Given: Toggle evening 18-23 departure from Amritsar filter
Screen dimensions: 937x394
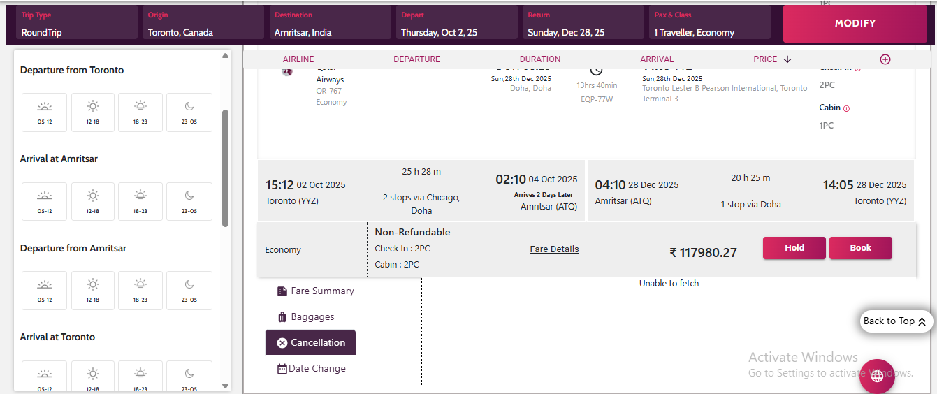Looking at the screenshot, I should [140, 290].
